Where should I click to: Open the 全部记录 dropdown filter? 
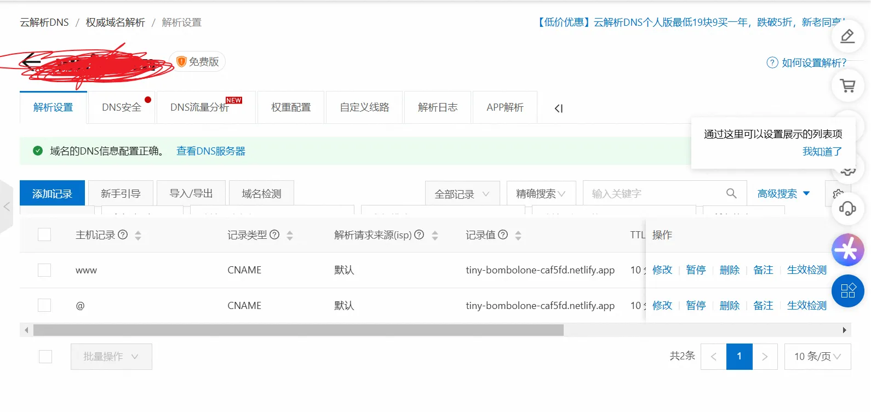[x=462, y=194]
